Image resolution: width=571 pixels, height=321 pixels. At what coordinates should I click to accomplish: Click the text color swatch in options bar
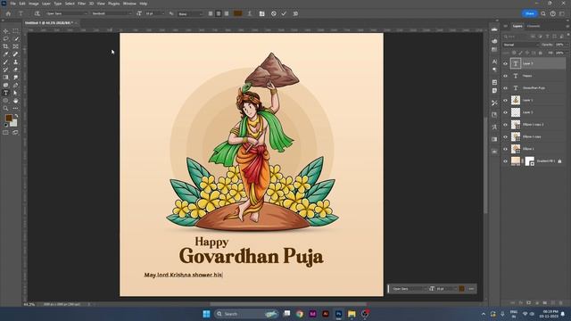[x=238, y=13]
